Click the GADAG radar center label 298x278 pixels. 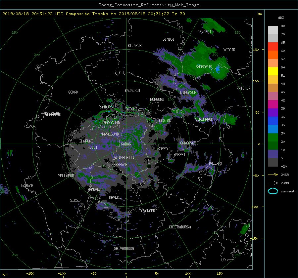(126, 144)
